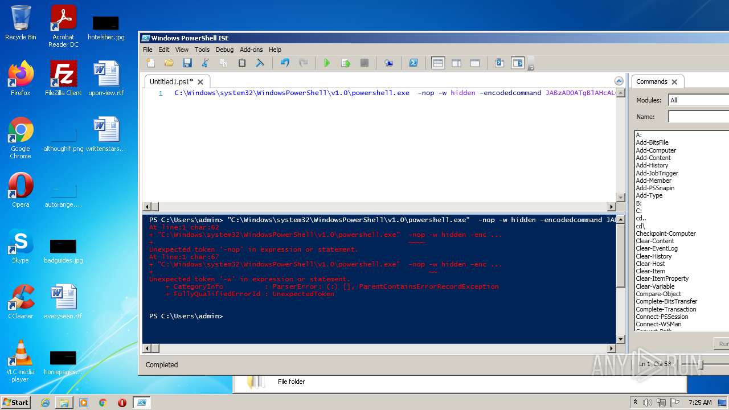Open VLC media player desktop shortcut

pyautogui.click(x=21, y=361)
